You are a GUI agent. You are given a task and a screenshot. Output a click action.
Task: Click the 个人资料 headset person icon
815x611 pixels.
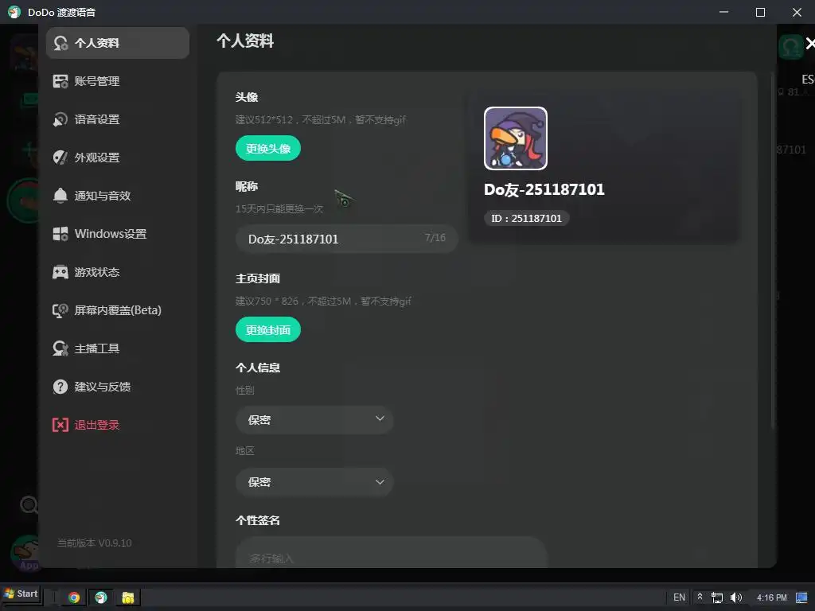click(60, 43)
